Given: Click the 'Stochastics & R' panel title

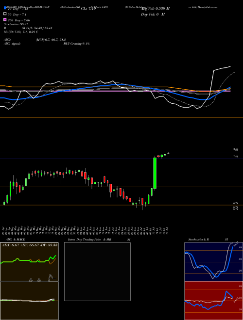Looking at the screenshot, I should point(199,240).
